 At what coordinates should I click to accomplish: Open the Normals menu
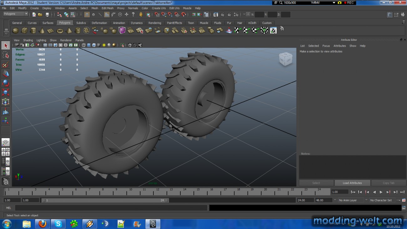133,8
